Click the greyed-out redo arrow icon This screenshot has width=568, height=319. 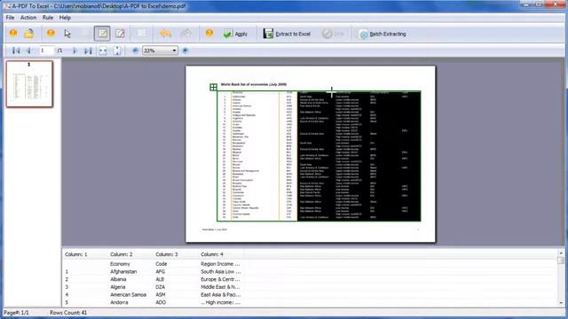coord(185,34)
